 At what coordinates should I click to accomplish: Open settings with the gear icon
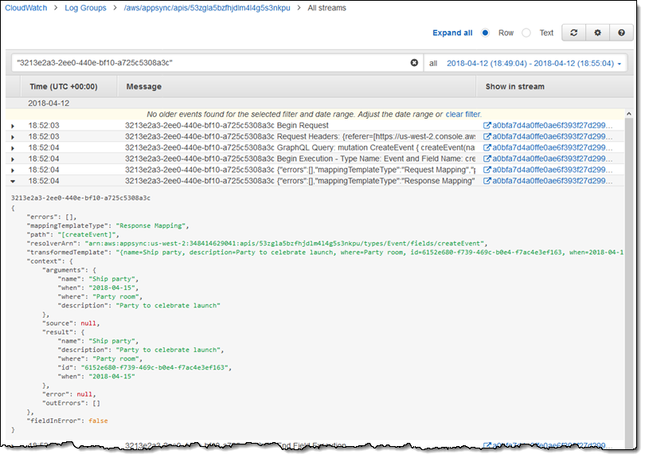pos(597,33)
